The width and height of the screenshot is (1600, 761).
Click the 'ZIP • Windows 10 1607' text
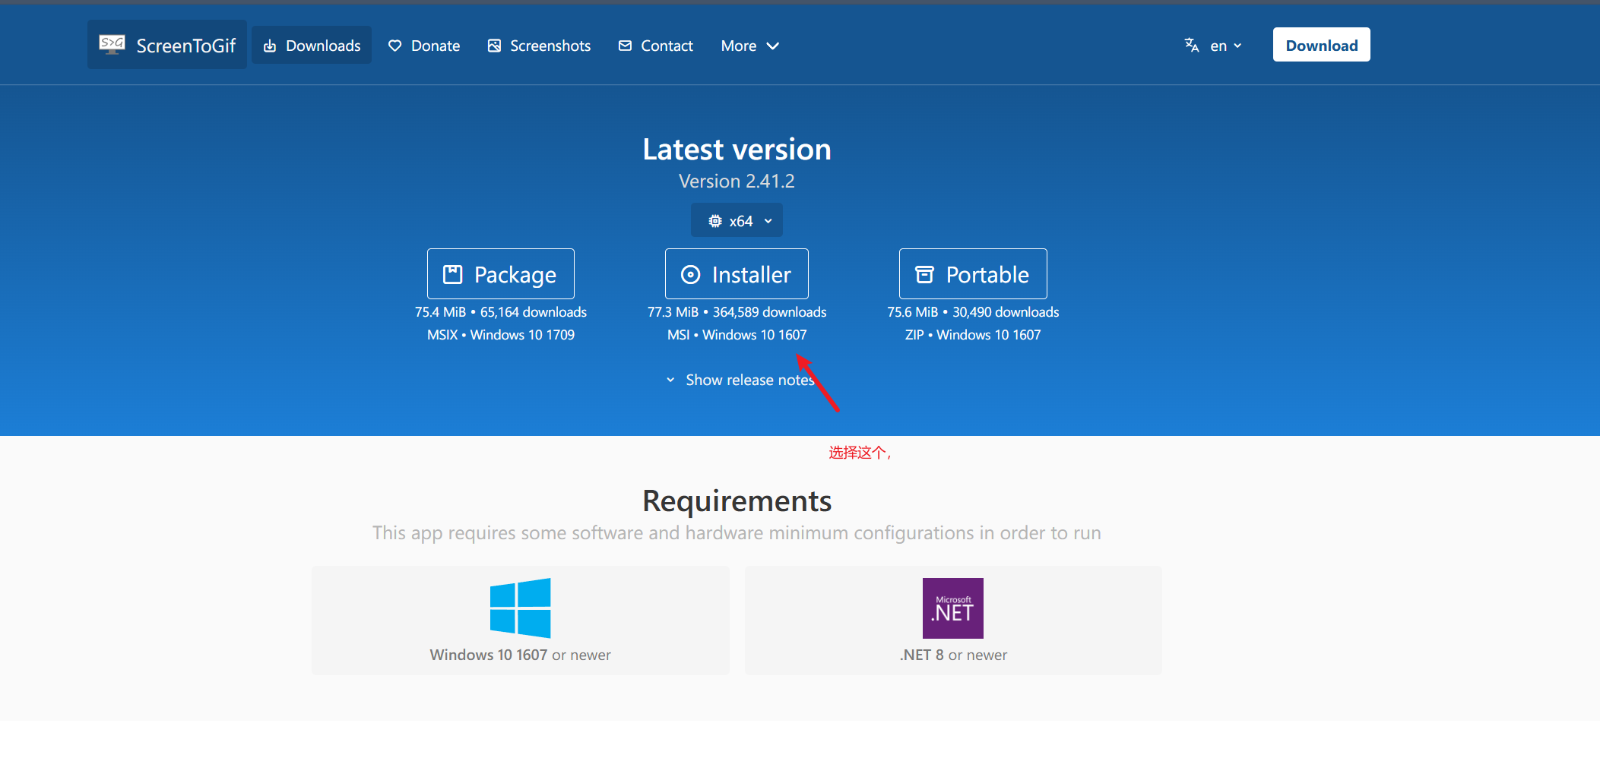click(973, 335)
